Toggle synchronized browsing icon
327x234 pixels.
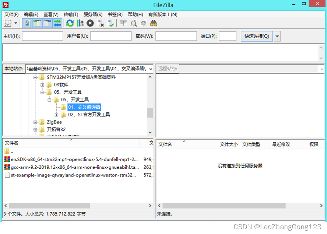(x=144, y=23)
